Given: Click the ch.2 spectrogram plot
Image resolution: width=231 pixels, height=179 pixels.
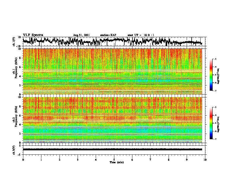Looking at the screenshot, I should (113, 120).
